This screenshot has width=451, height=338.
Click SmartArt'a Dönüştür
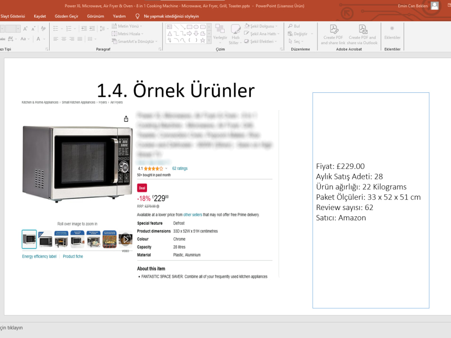[134, 41]
